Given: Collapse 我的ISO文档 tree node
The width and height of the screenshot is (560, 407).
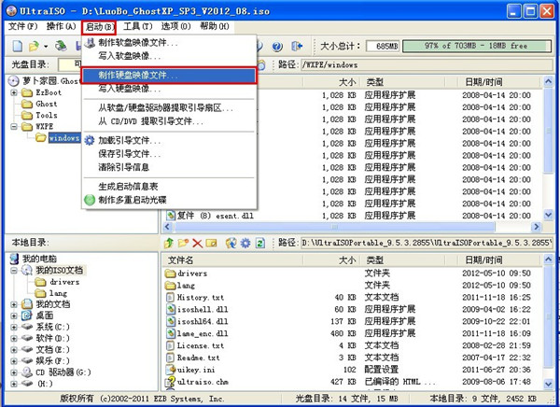Looking at the screenshot, I should point(14,270).
